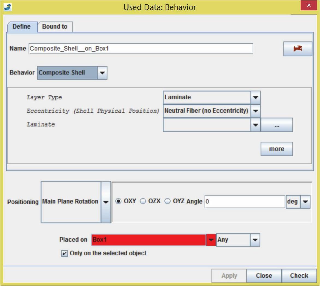Screen dimensions: 320x286
Task: Select the OXY plane radio button
Action: (x=118, y=201)
